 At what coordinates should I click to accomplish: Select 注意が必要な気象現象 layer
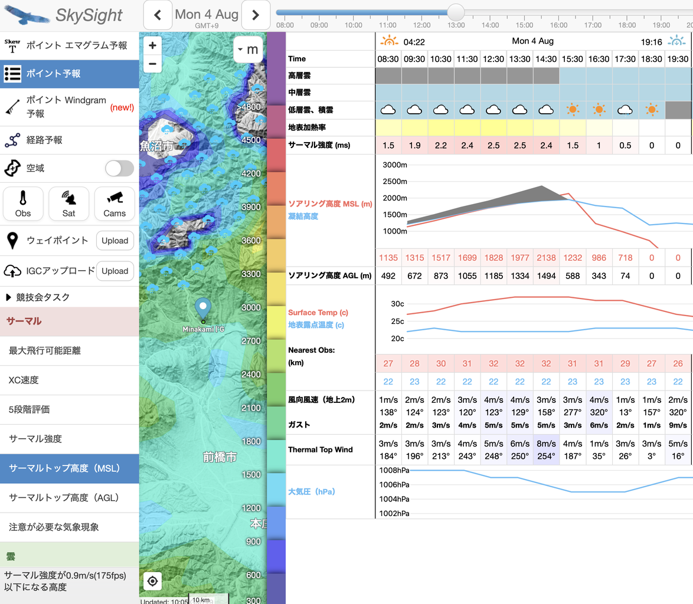click(70, 527)
